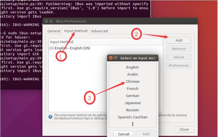Select French in the language list

pyautogui.click(x=132, y=89)
